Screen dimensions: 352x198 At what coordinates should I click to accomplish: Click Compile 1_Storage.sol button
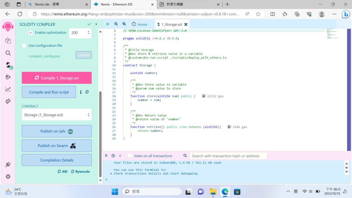(x=57, y=78)
